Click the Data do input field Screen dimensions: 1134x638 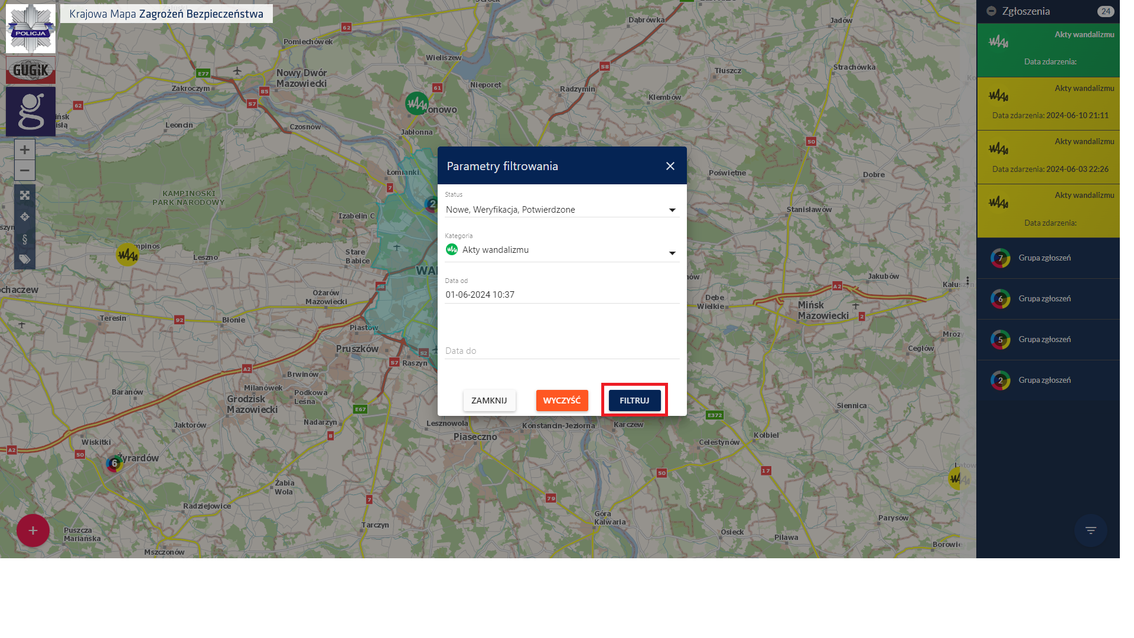(561, 351)
